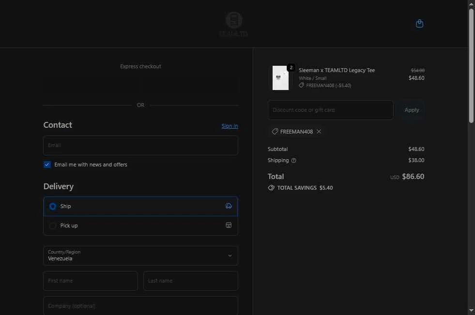
Task: Click the TEAMLTD store logo
Action: tap(233, 25)
